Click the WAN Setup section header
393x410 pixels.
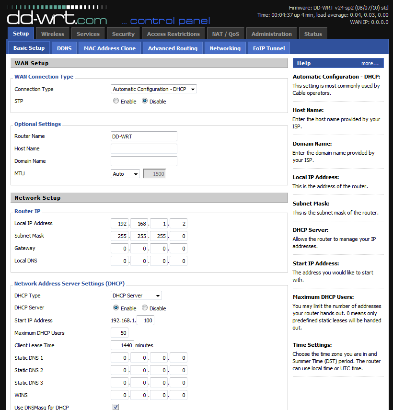[149, 63]
